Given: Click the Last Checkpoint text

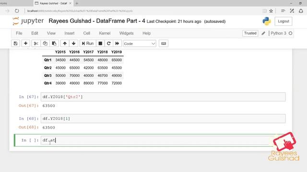Looking at the screenshot, I should [174, 21].
